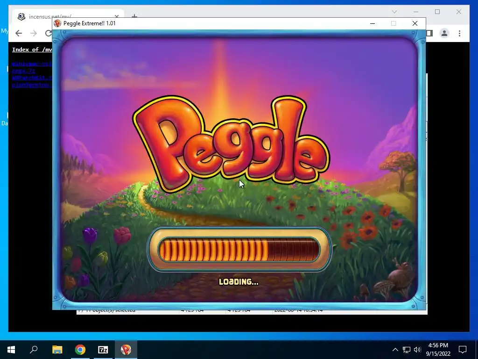Open the Chrome tab search chevron
The width and height of the screenshot is (478, 359).
[x=394, y=12]
